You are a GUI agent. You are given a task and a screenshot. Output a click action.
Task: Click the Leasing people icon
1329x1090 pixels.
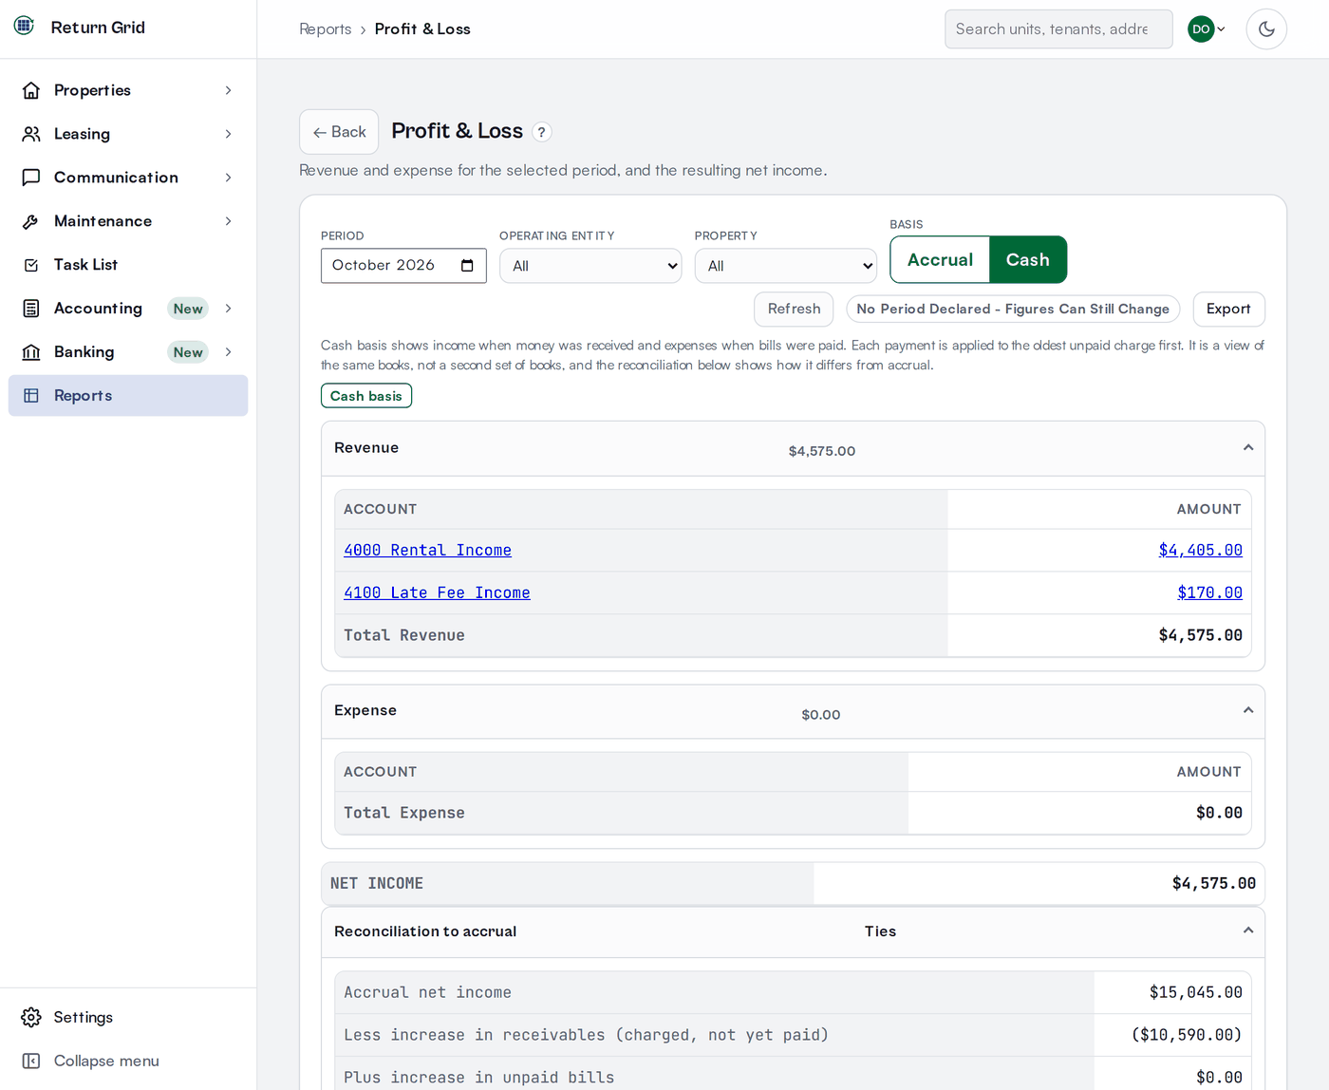(x=31, y=134)
